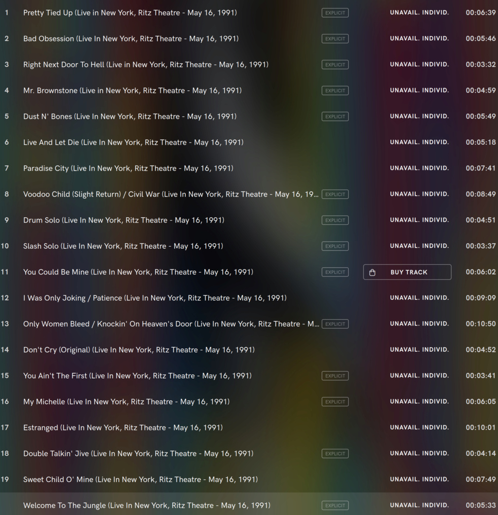Screen dimensions: 498x515
Task: Open the Estranged track row
Action: pos(249,428)
